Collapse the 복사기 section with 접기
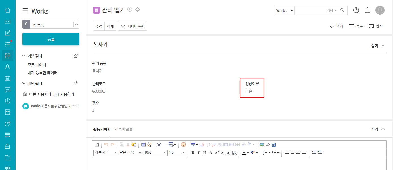 [378, 46]
